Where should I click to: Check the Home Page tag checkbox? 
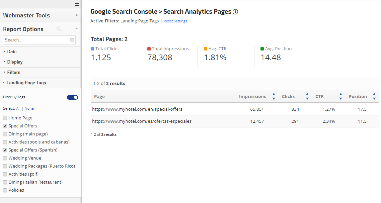point(5,118)
